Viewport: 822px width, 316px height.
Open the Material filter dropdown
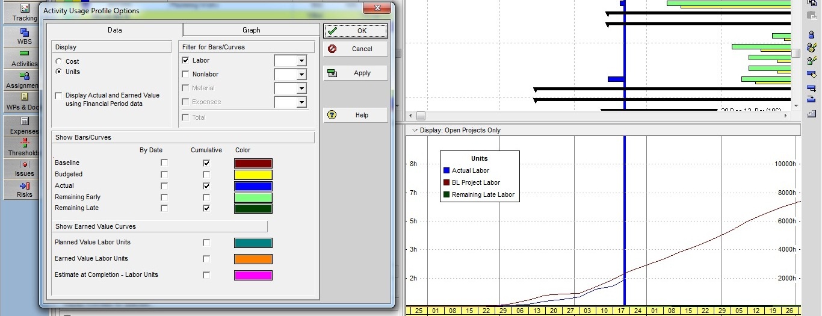[301, 88]
